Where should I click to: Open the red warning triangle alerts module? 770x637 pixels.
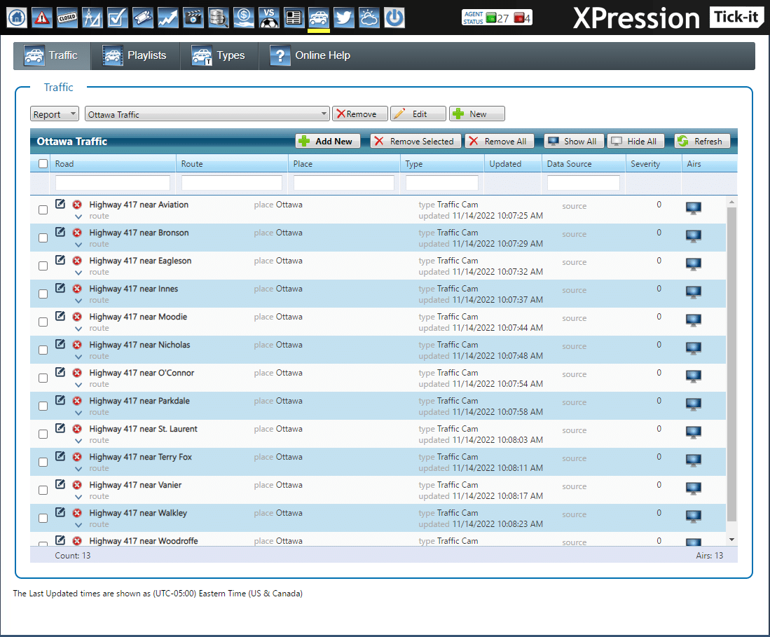[x=42, y=18]
